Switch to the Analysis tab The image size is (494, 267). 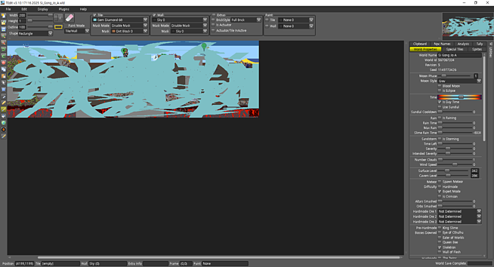463,44
